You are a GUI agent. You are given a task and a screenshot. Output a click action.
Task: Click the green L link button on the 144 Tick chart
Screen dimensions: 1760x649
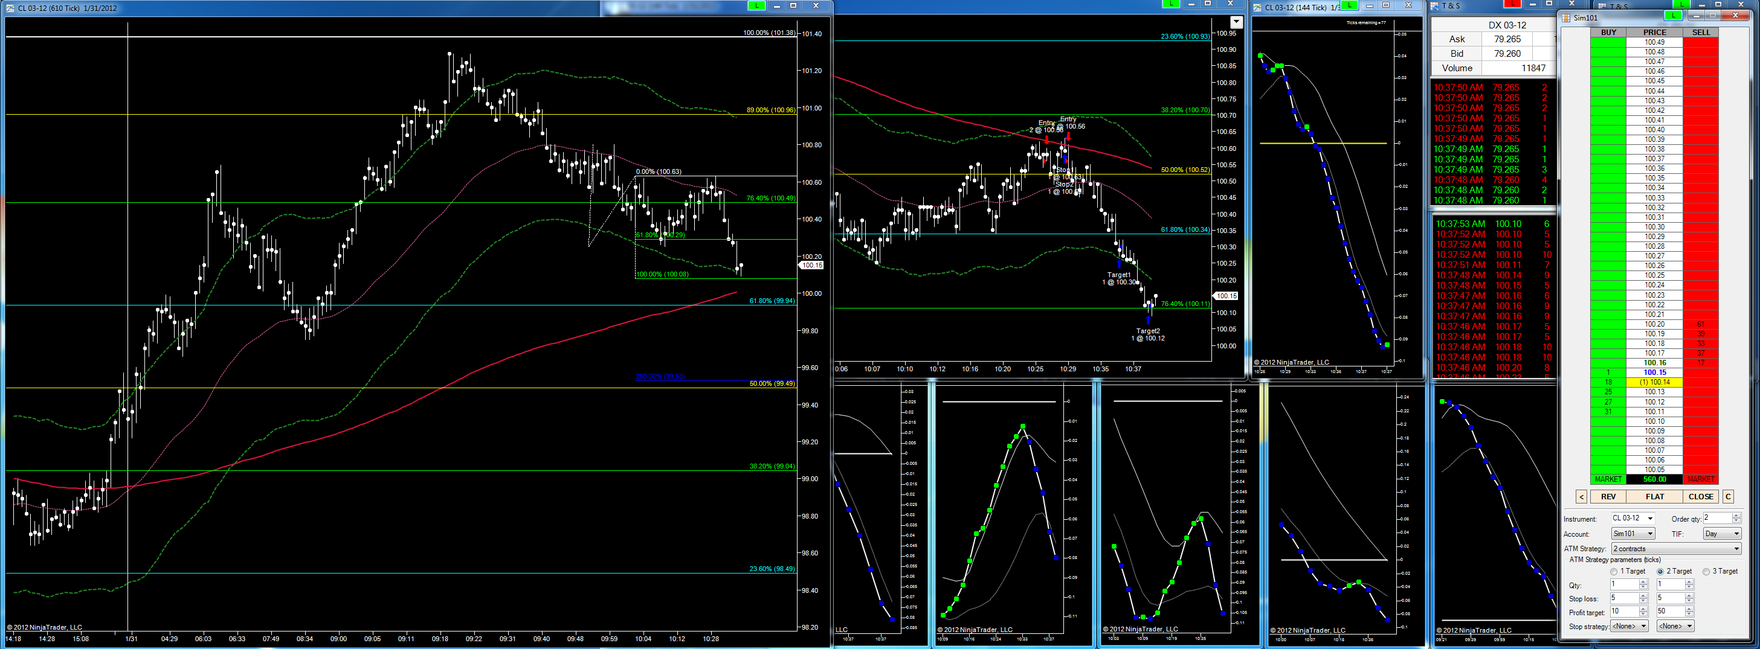pyautogui.click(x=1349, y=5)
